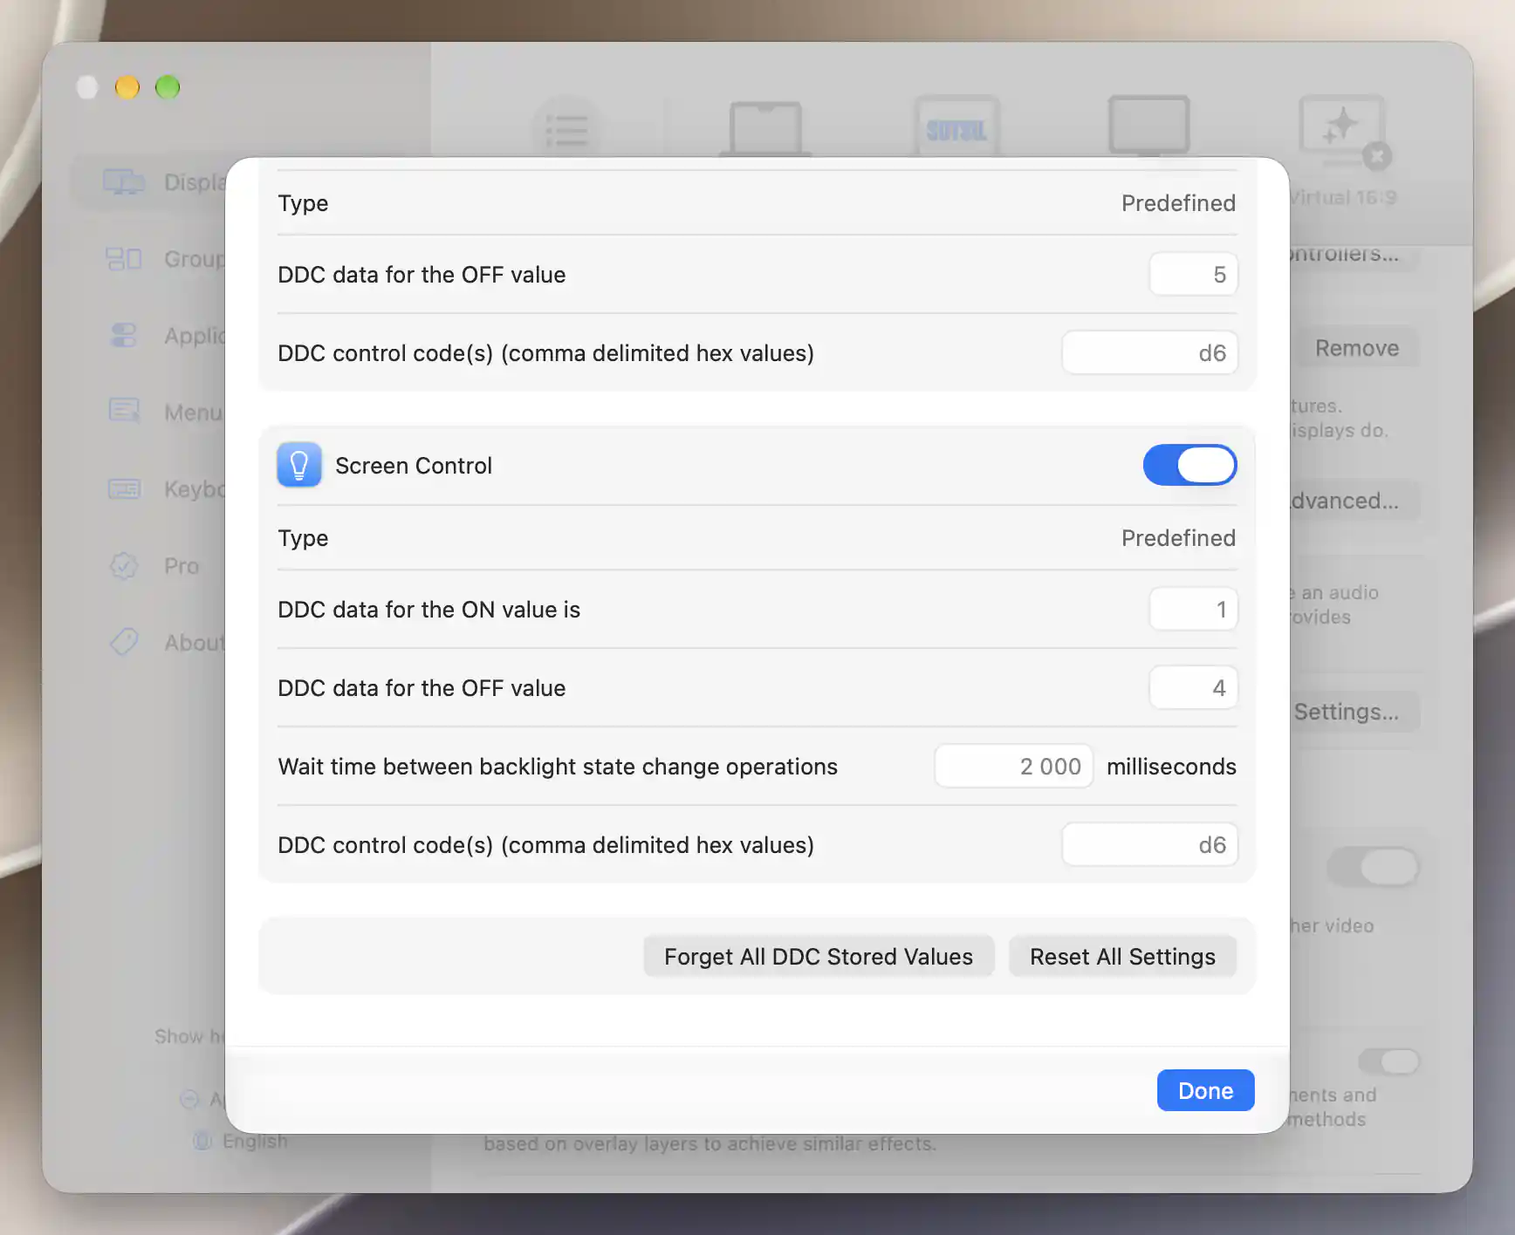The height and width of the screenshot is (1235, 1515).
Task: Toggle the background switch above 'her video' text
Action: coord(1374,867)
